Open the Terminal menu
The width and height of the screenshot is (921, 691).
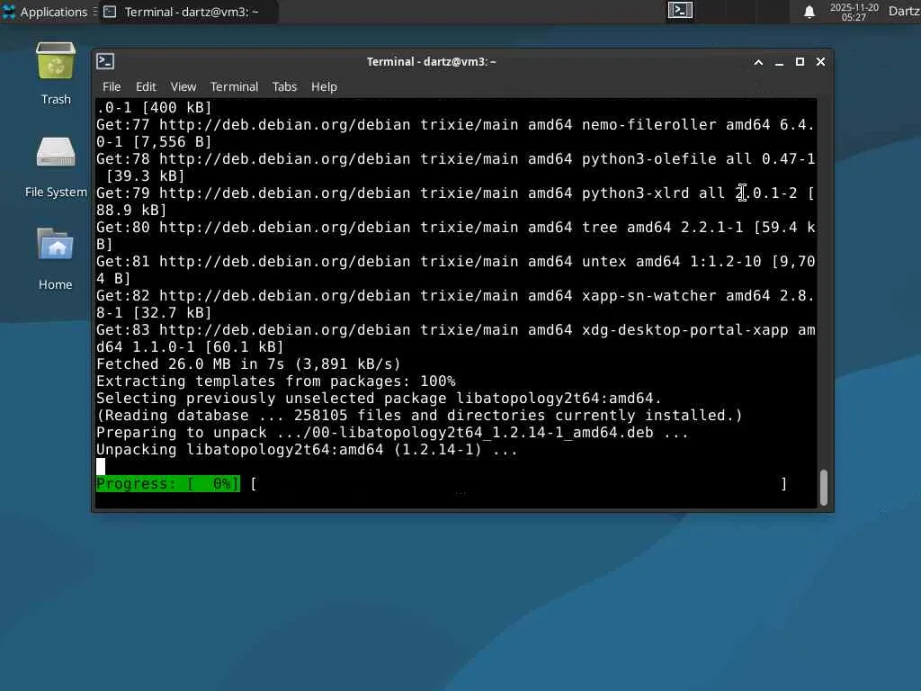coord(234,86)
